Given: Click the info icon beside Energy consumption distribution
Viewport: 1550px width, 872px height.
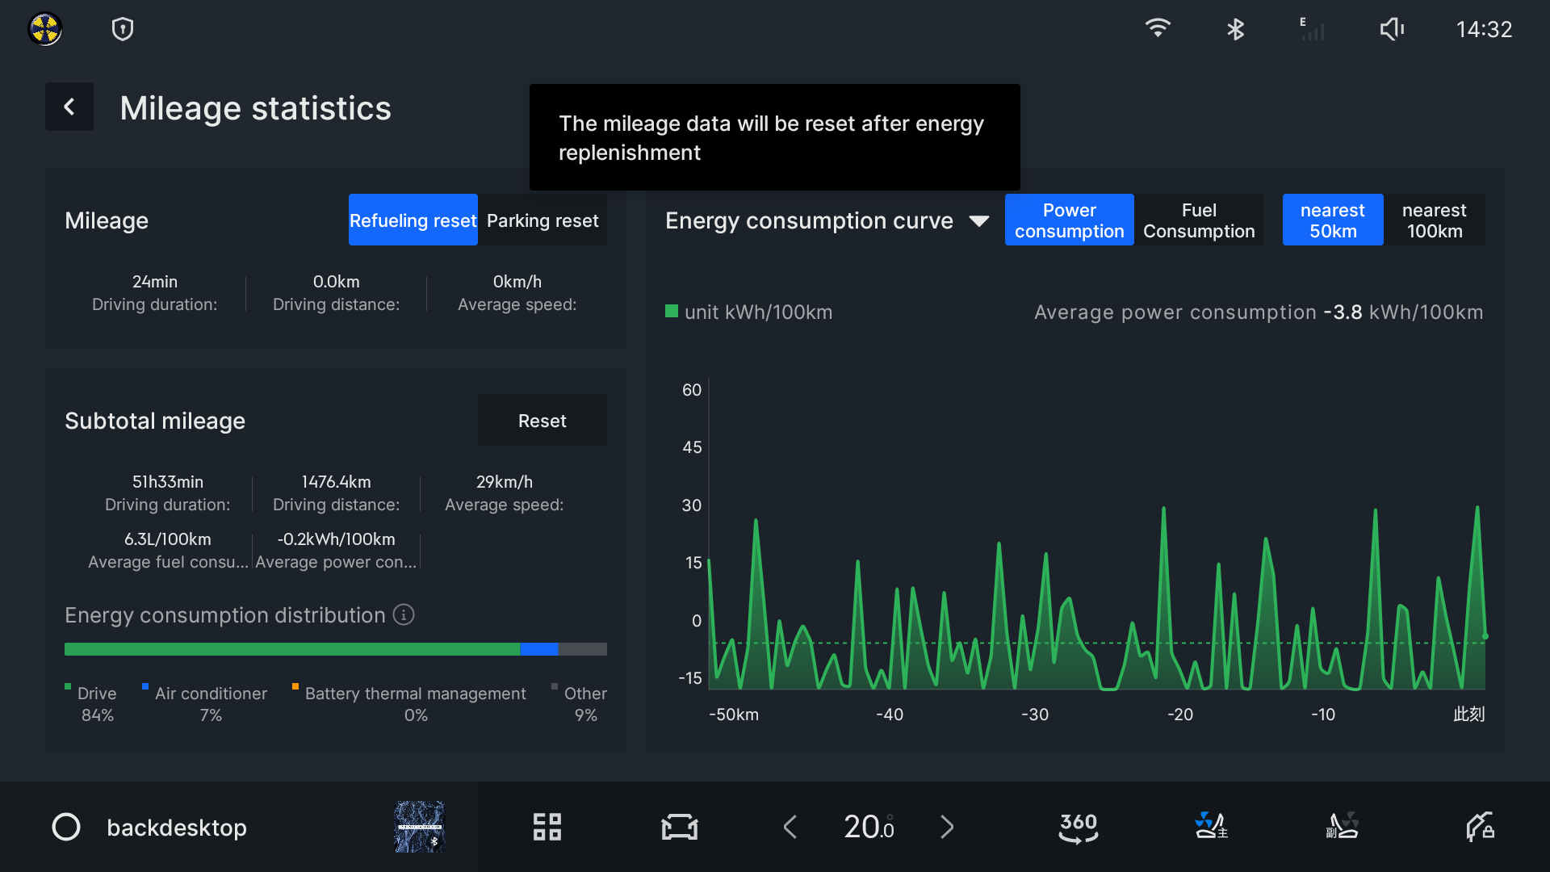Looking at the screenshot, I should 404,615.
